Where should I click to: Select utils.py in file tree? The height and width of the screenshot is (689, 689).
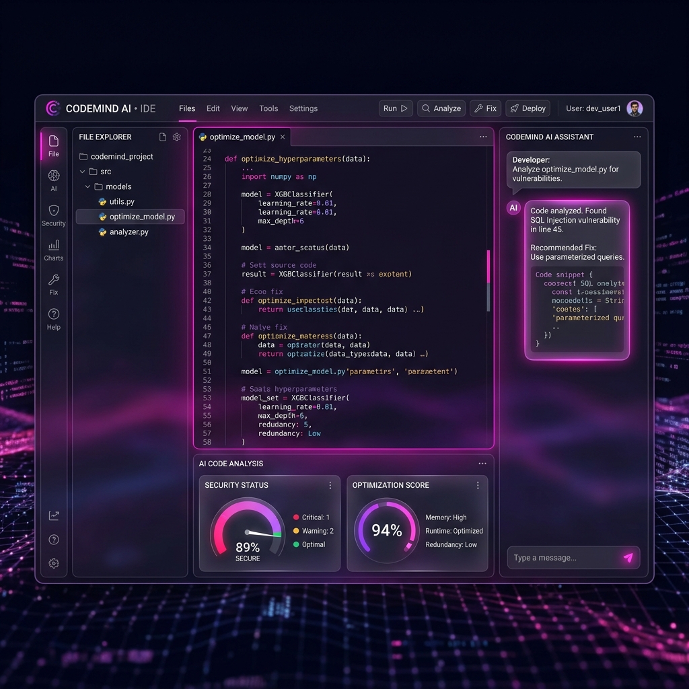(122, 202)
